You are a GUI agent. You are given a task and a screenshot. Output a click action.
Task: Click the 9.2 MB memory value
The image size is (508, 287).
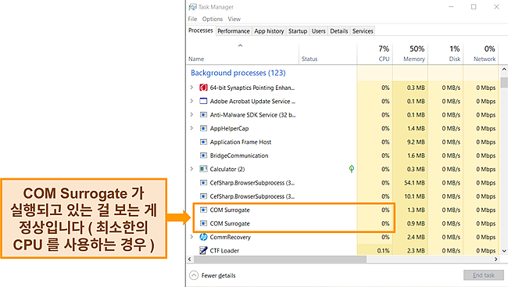coord(416,142)
